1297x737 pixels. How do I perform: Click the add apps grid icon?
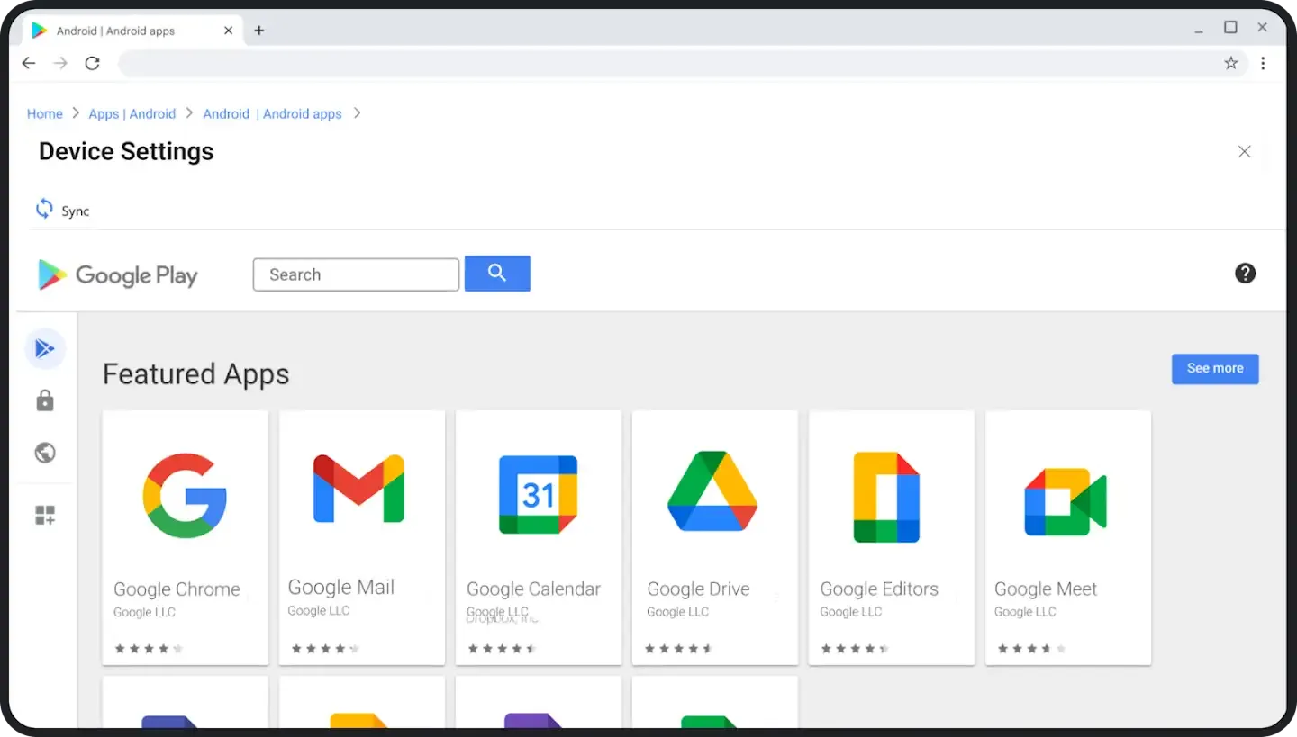click(x=45, y=514)
